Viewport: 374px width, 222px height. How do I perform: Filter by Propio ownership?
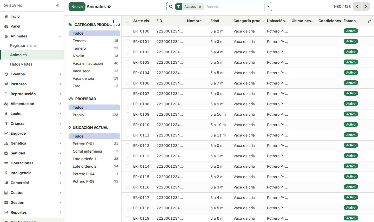(94, 115)
